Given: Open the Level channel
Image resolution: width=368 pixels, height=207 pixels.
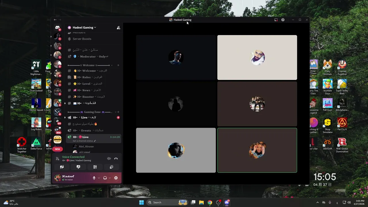Looking at the screenshot, I should click(x=93, y=84).
